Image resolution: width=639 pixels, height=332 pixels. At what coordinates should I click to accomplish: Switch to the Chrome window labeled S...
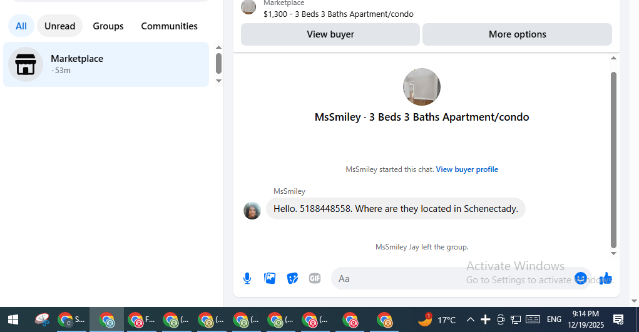(x=71, y=319)
